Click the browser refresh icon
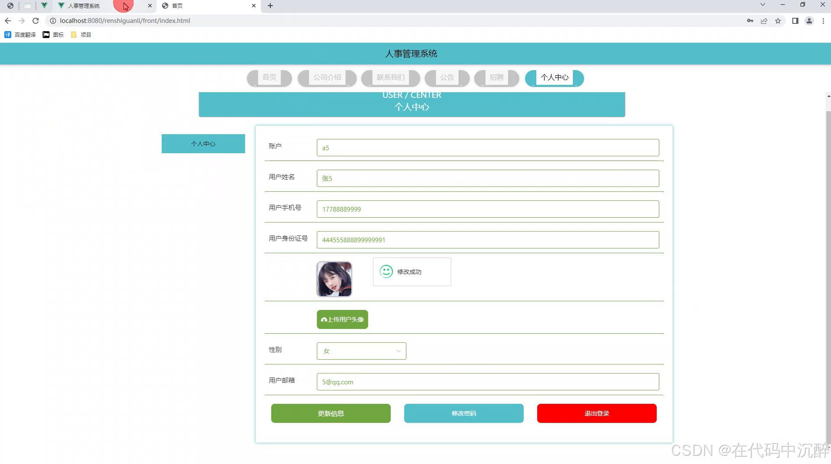This screenshot has width=831, height=464. coord(36,20)
